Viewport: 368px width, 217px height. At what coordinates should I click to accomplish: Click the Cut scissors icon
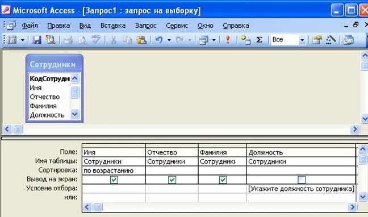click(x=114, y=40)
